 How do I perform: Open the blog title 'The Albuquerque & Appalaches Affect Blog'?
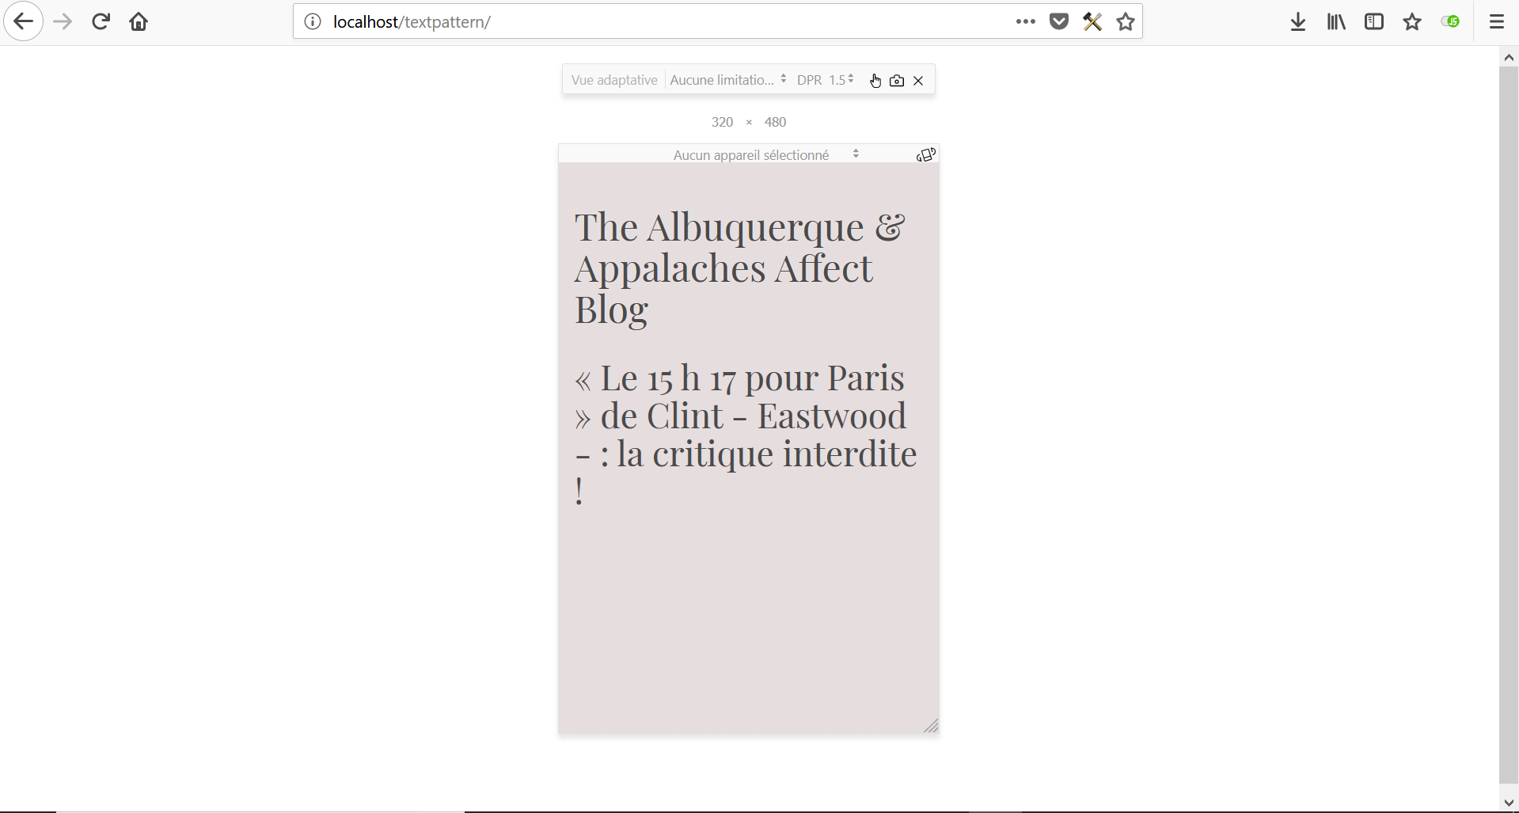[x=739, y=268]
